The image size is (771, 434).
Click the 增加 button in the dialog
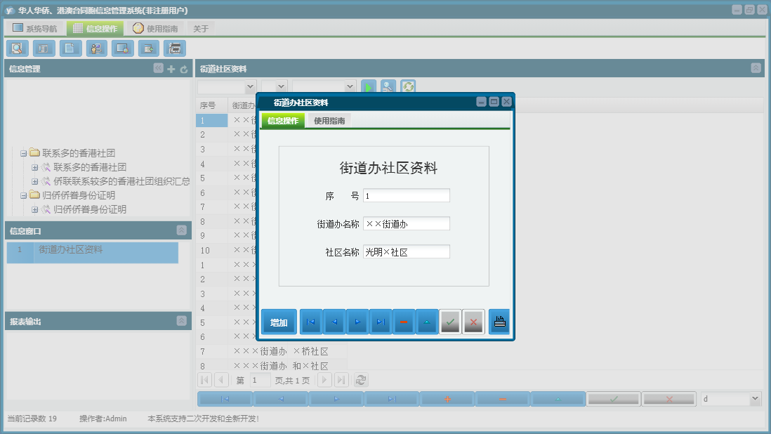[277, 322]
